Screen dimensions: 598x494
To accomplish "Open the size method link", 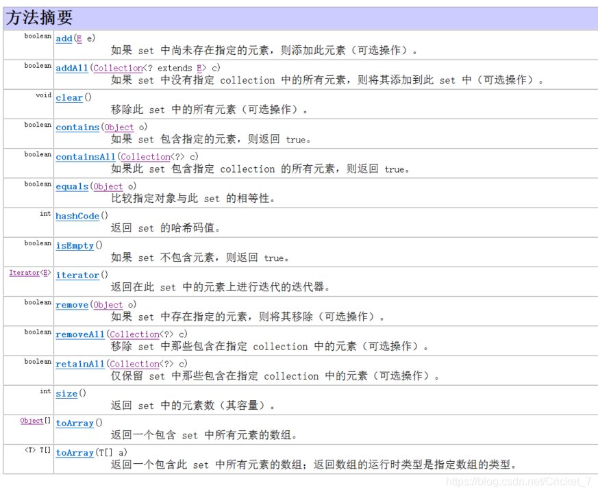I will (x=66, y=394).
